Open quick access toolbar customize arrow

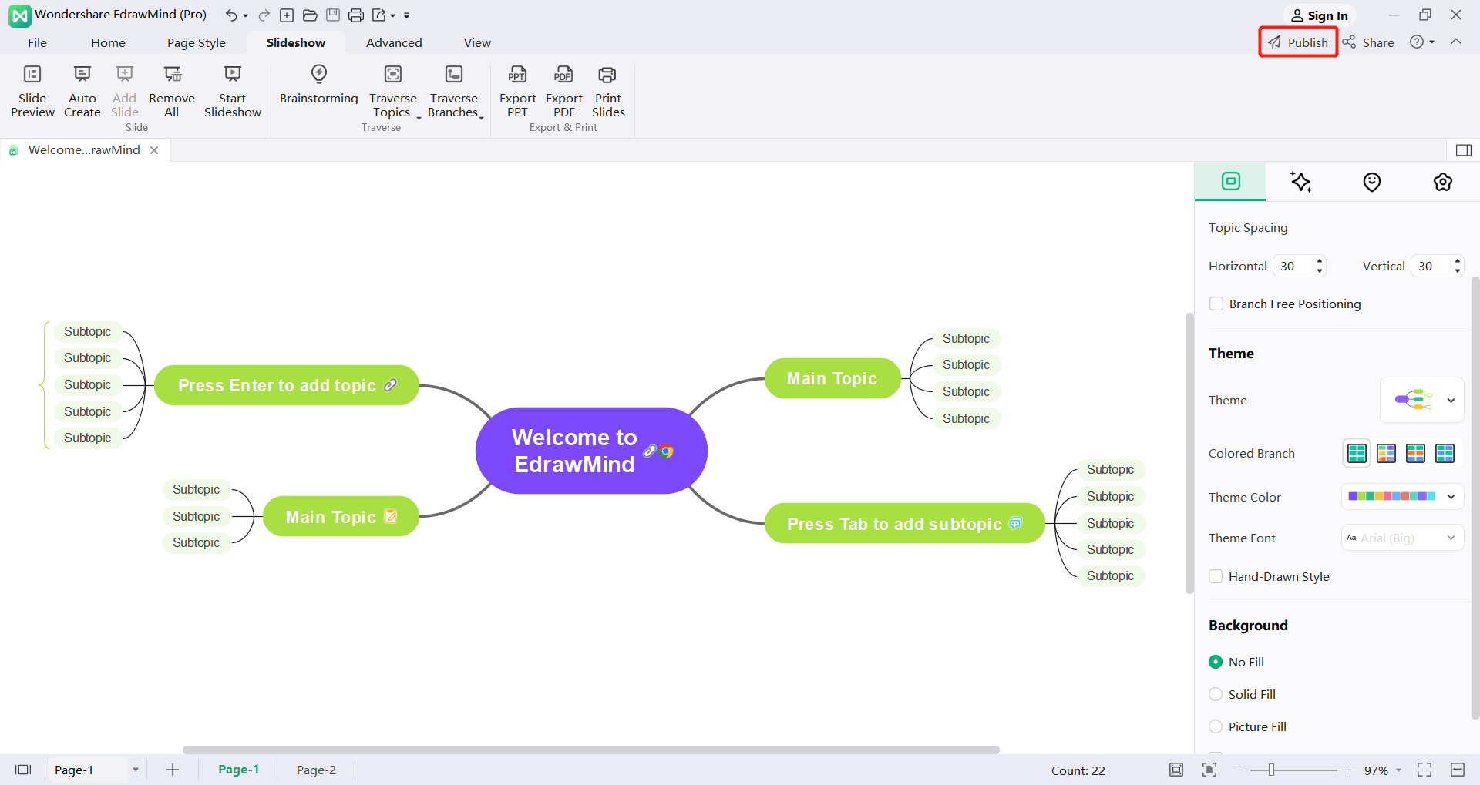click(406, 16)
